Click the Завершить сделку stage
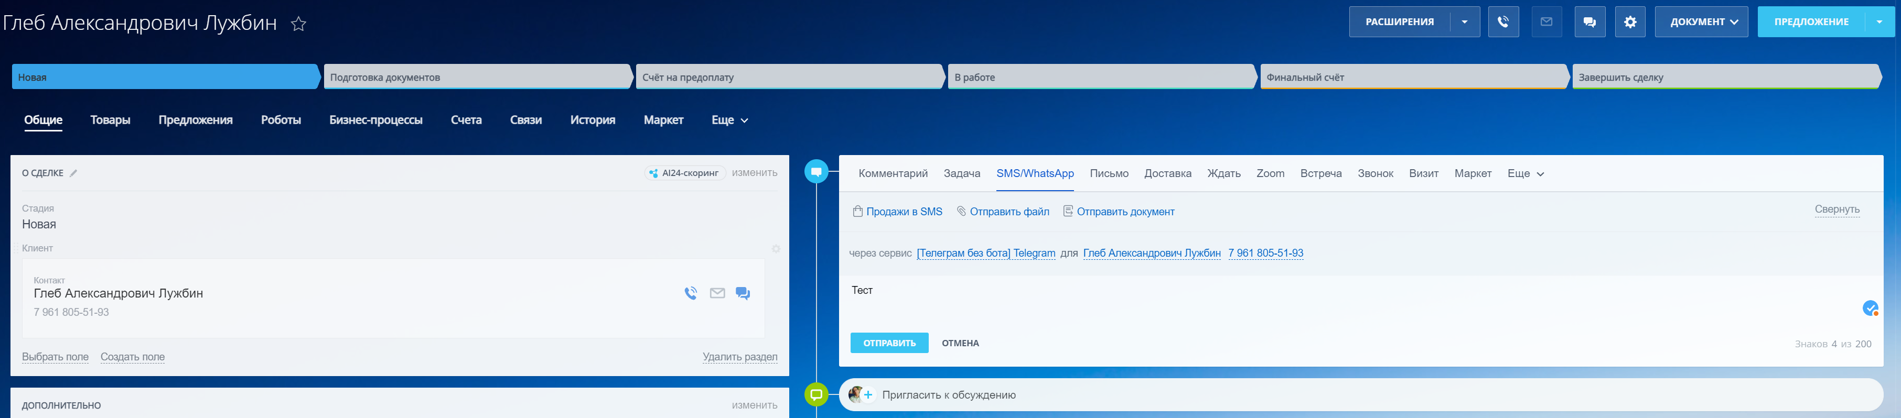The width and height of the screenshot is (1901, 418). tap(1726, 78)
